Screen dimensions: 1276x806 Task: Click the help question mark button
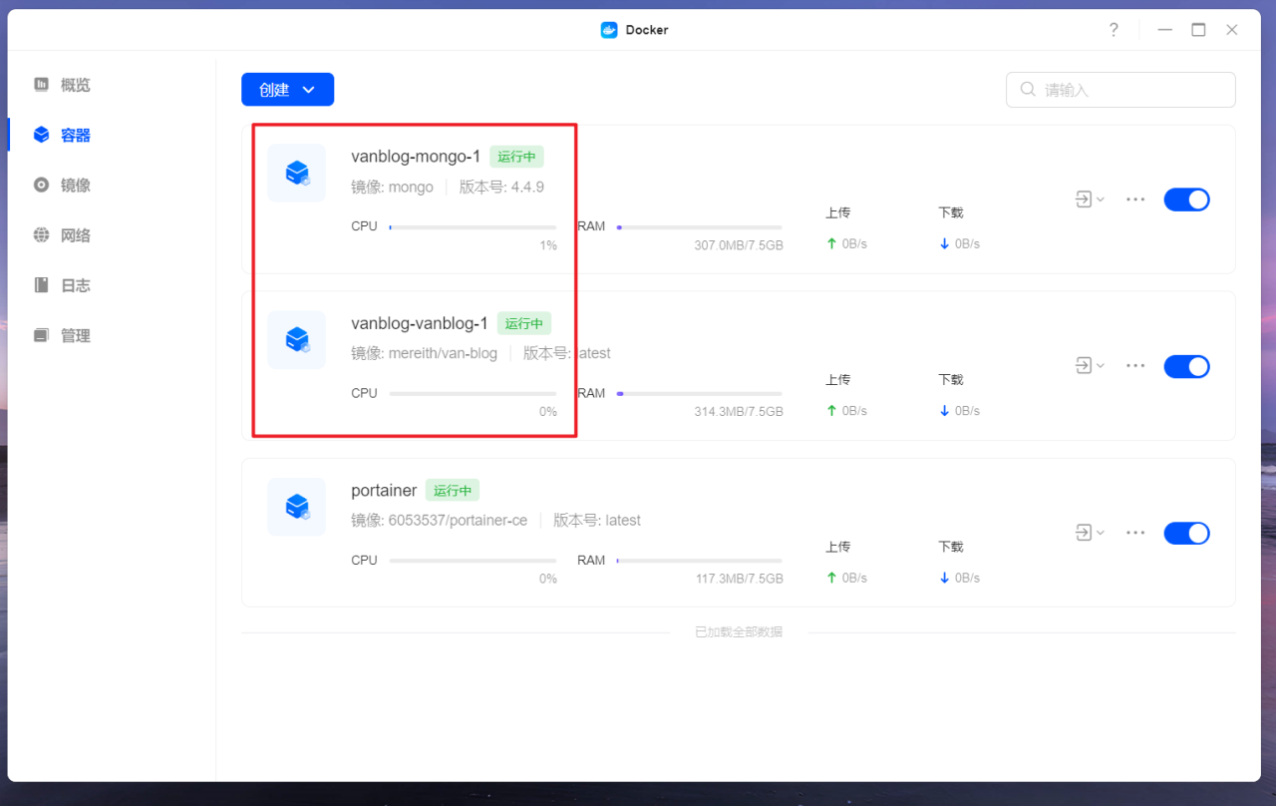pos(1114,30)
